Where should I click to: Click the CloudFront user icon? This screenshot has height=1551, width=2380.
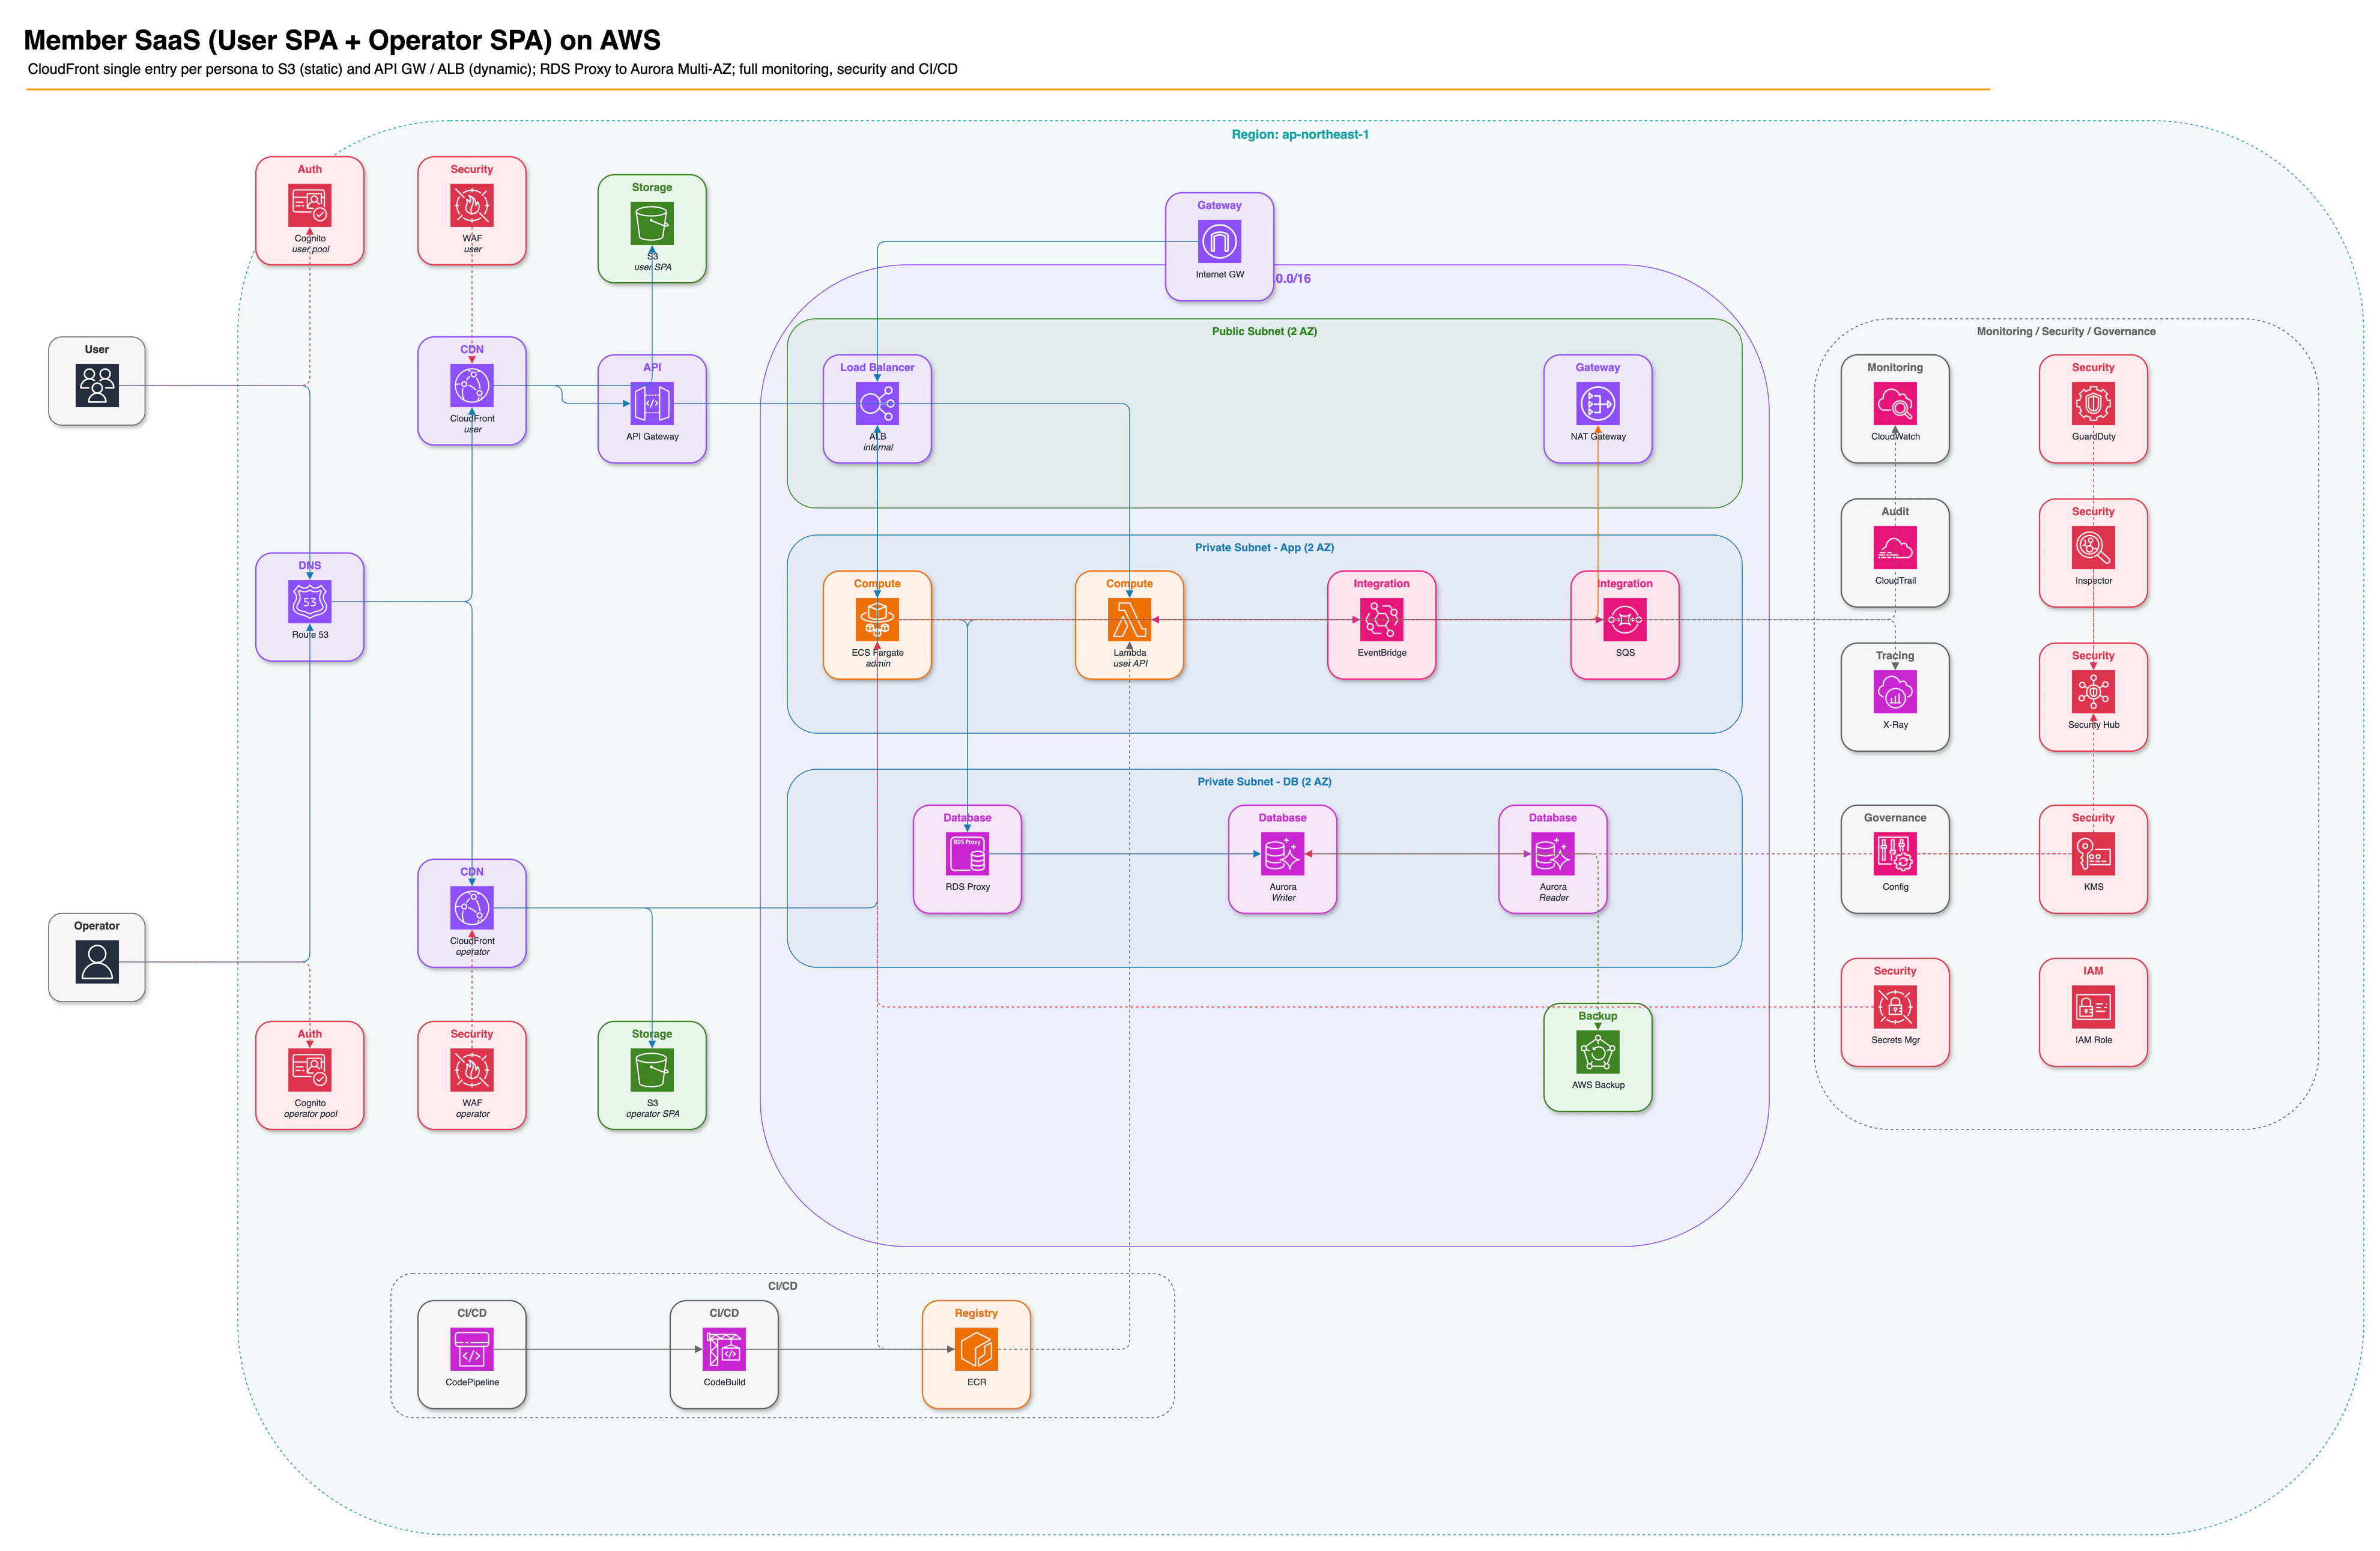point(472,385)
